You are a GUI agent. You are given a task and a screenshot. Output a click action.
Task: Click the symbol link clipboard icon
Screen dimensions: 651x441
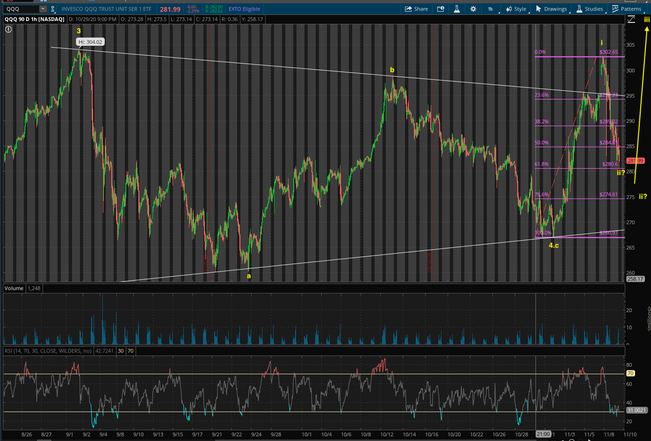pyautogui.click(x=53, y=9)
